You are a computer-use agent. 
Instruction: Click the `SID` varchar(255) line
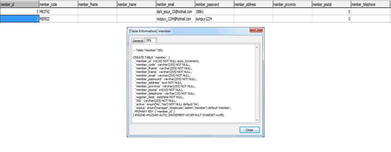[x=155, y=101]
